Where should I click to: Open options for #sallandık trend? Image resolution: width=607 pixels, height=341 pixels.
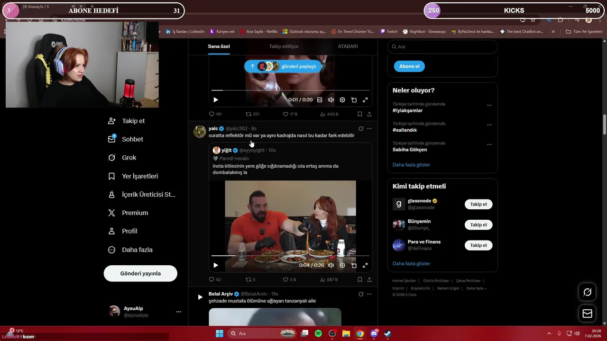pos(489,125)
